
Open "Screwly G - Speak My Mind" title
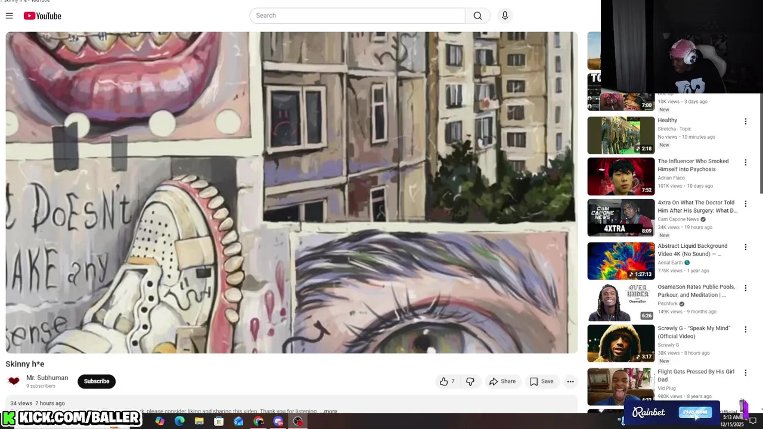[694, 332]
